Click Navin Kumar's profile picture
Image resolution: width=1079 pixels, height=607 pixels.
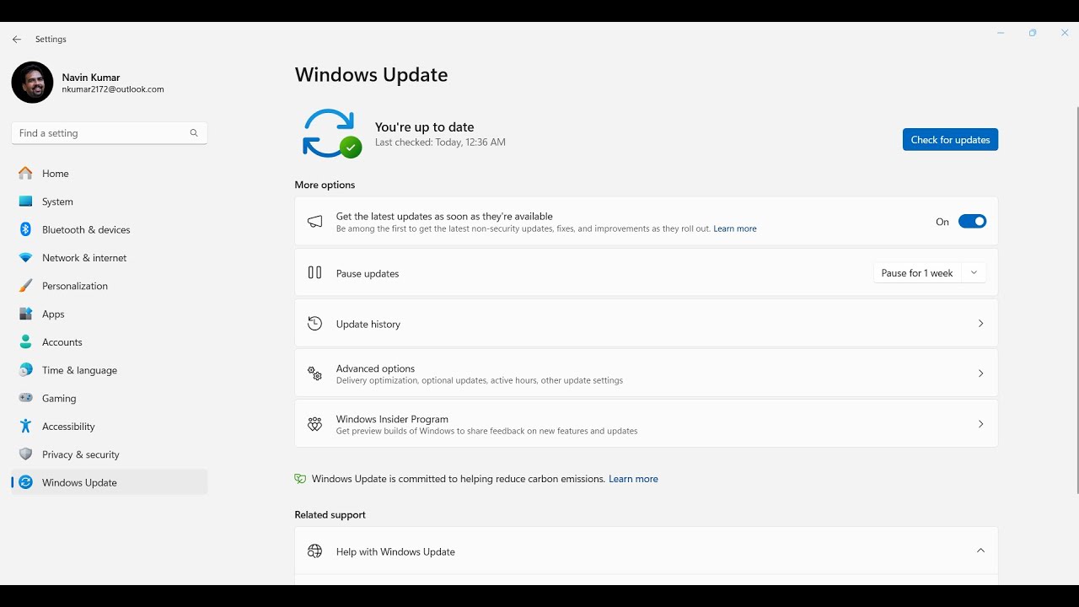(32, 83)
